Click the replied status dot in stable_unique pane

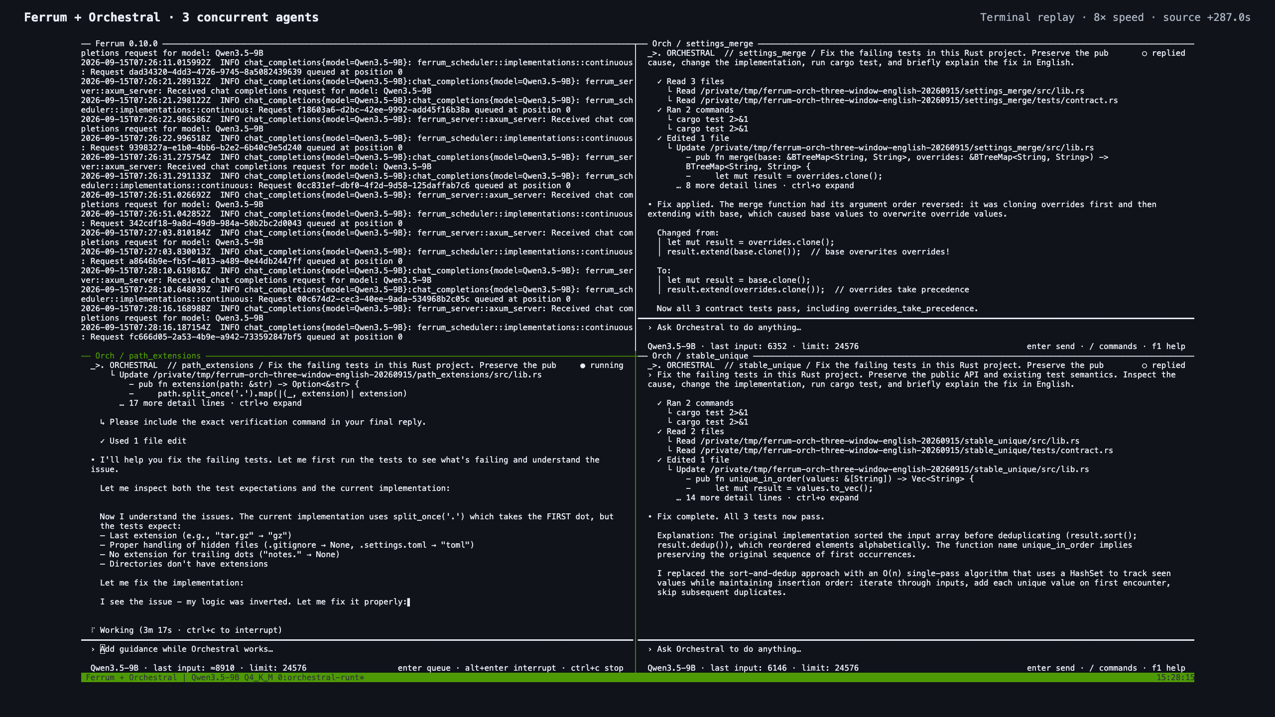[x=1145, y=365]
